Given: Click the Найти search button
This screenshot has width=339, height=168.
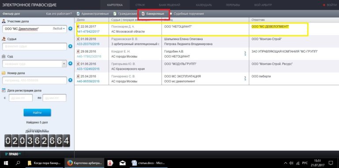Looking at the screenshot, I should coord(37,113).
